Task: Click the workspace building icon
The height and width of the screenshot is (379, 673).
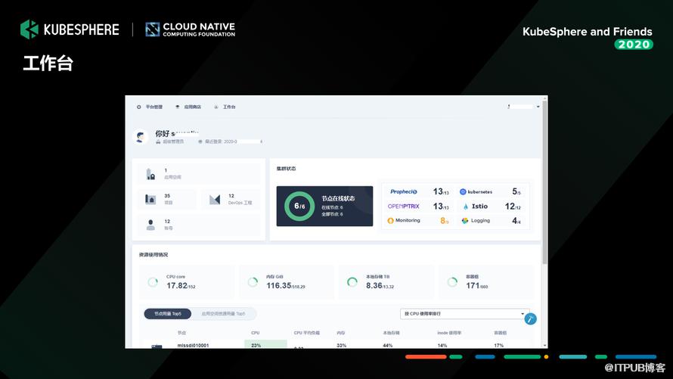Action: tap(150, 174)
